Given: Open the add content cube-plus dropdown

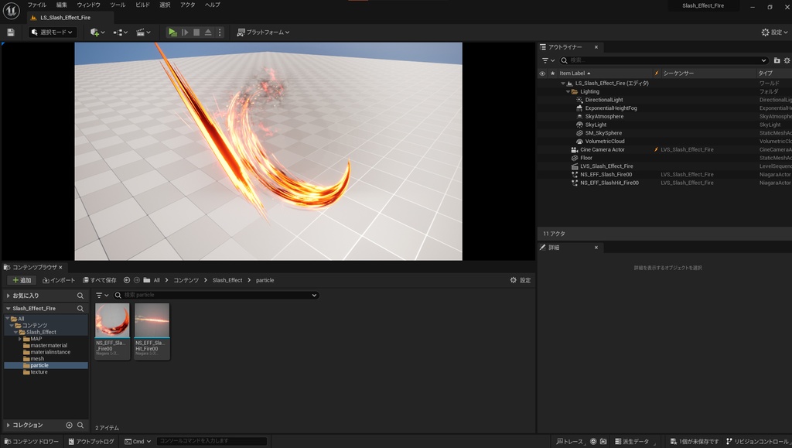Looking at the screenshot, I should click(x=97, y=32).
